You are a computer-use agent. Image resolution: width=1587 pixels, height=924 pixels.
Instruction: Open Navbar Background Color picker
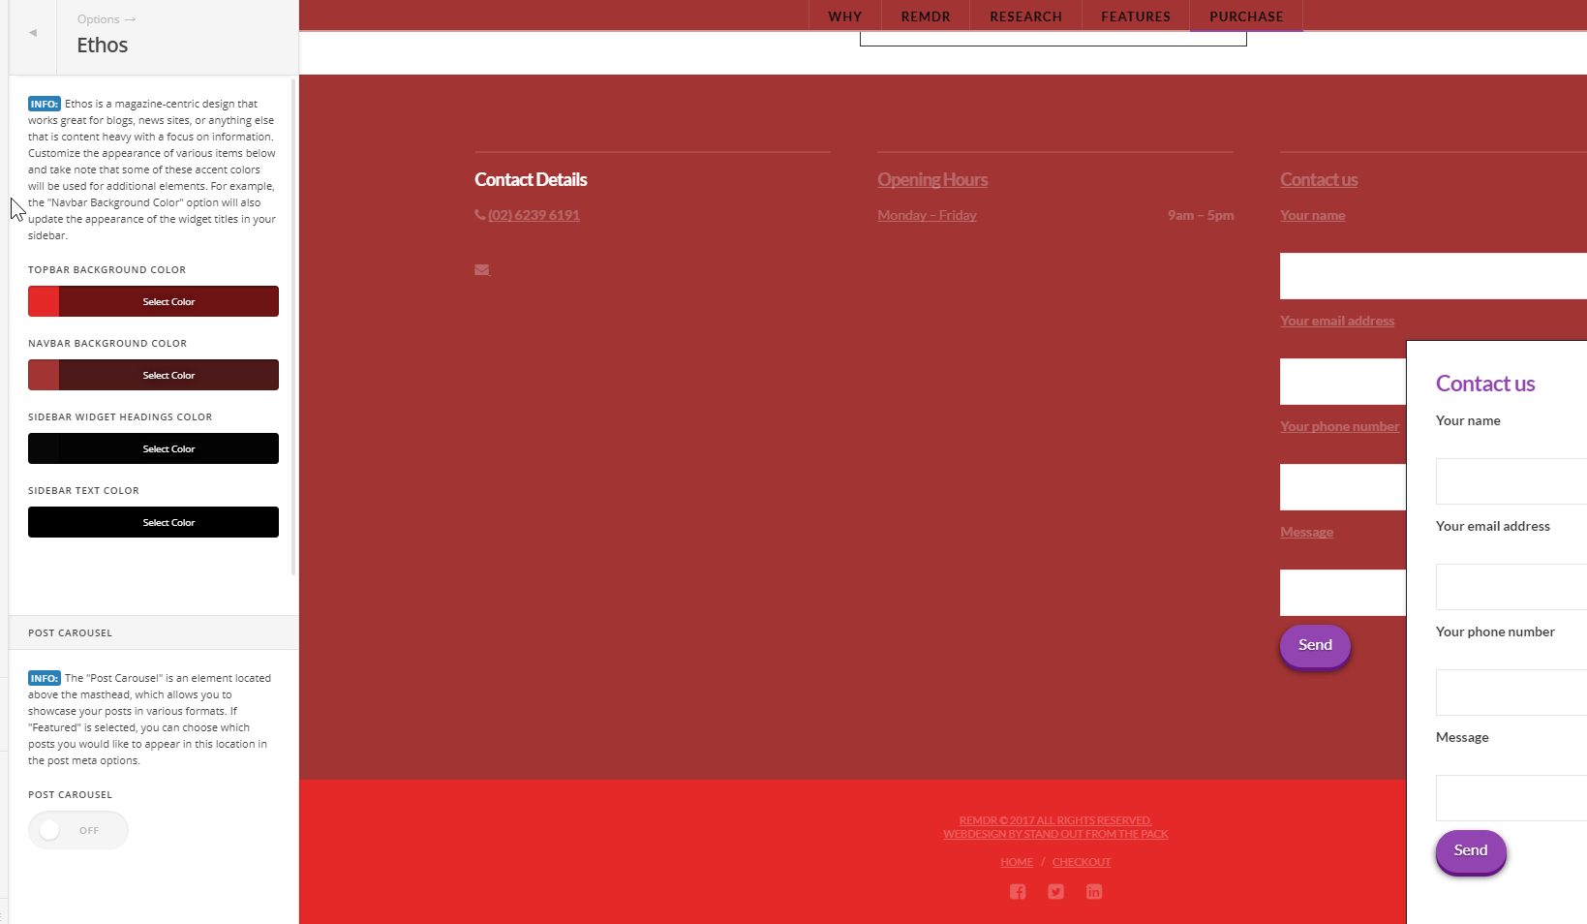pyautogui.click(x=153, y=375)
